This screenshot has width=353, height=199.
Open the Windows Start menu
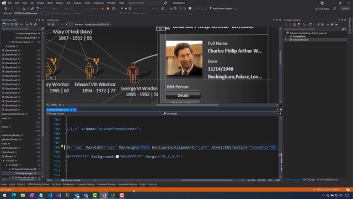(4, 195)
